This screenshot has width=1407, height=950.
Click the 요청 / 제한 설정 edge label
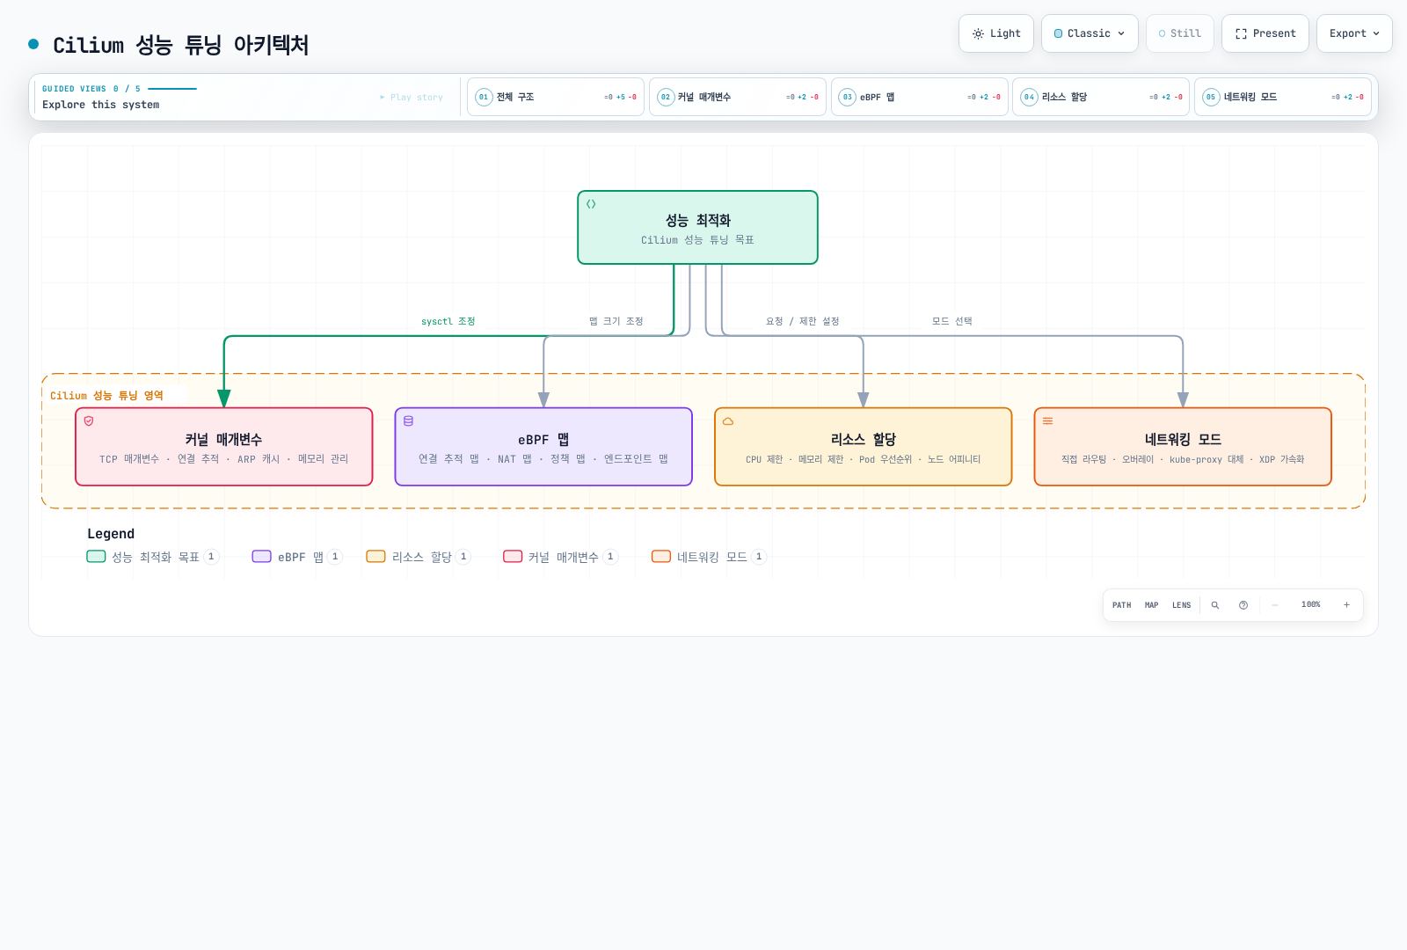click(x=803, y=321)
